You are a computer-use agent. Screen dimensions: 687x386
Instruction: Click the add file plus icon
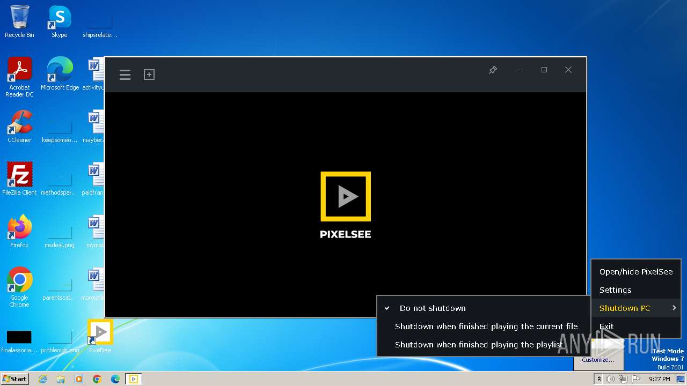point(149,75)
